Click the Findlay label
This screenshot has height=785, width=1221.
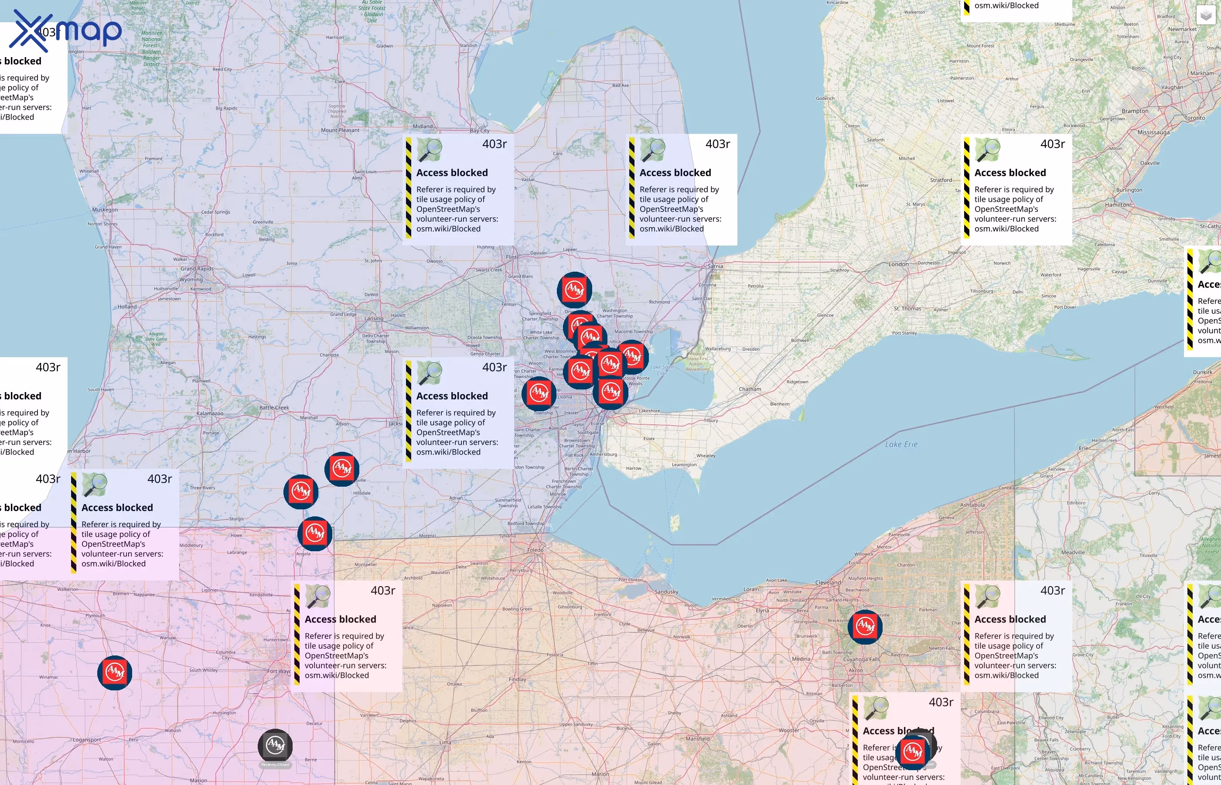coord(517,679)
